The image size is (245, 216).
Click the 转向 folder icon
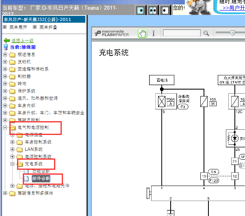pyautogui.click(x=12, y=84)
